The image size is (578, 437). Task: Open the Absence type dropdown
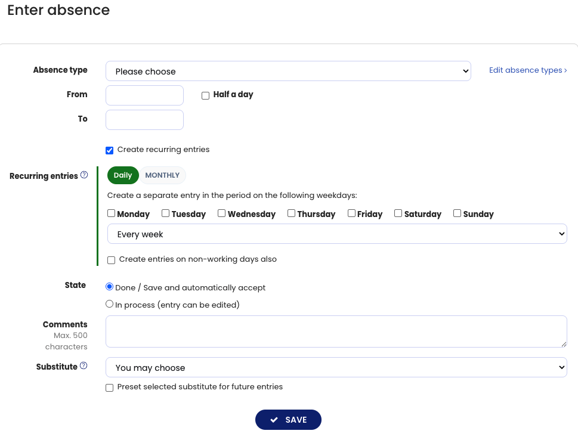(x=288, y=71)
